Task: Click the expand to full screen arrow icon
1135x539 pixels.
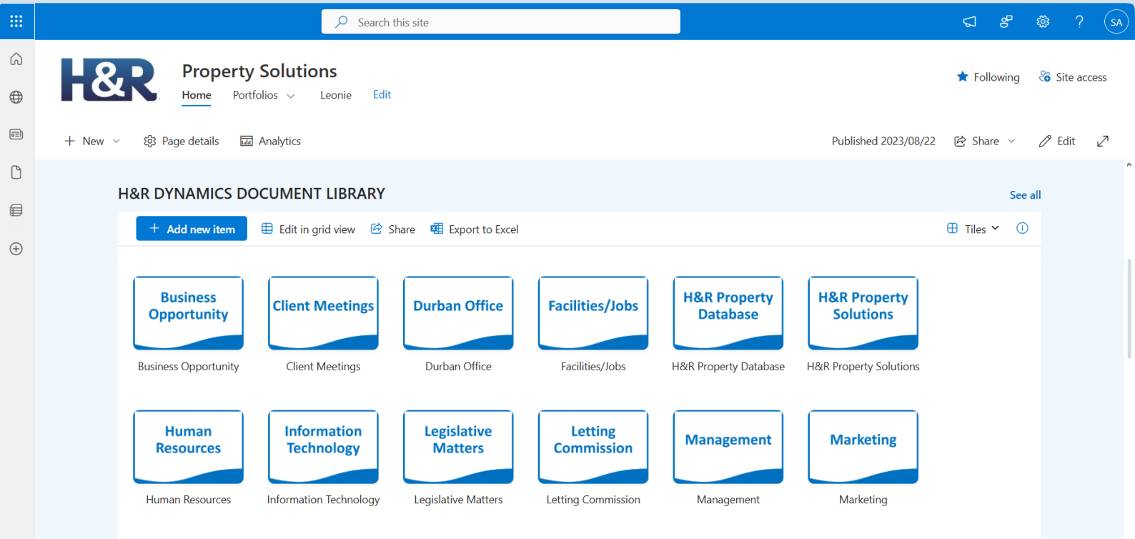Action: tap(1103, 142)
